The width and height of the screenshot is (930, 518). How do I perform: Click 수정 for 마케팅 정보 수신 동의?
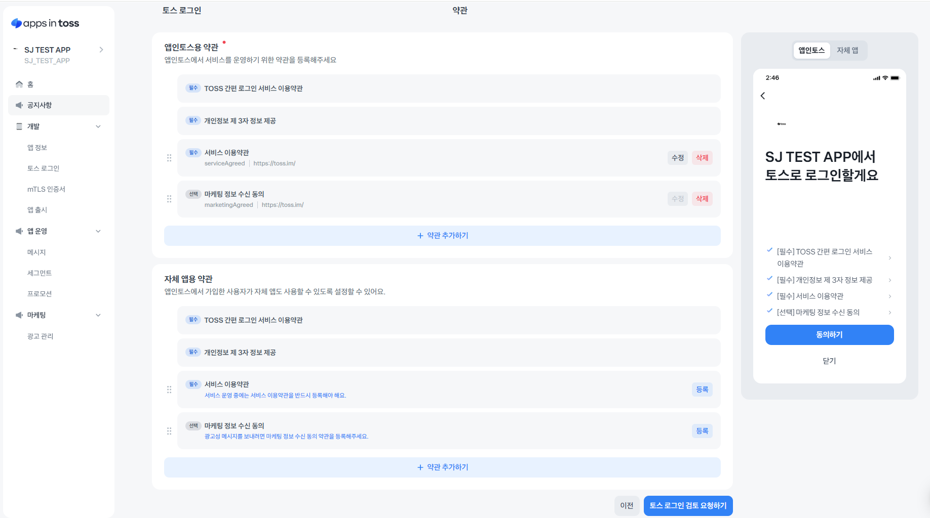[678, 199]
